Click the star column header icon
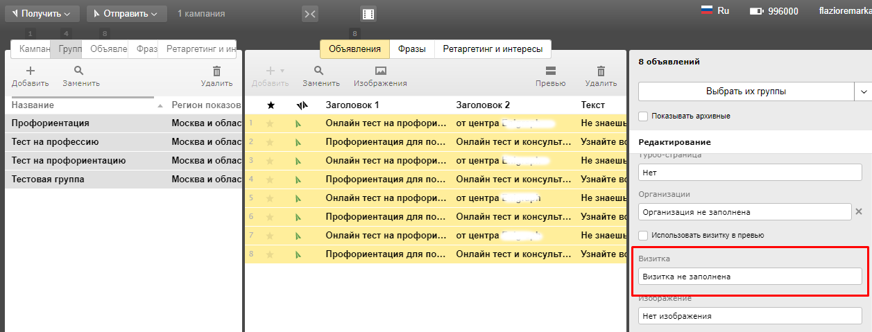 tap(271, 105)
